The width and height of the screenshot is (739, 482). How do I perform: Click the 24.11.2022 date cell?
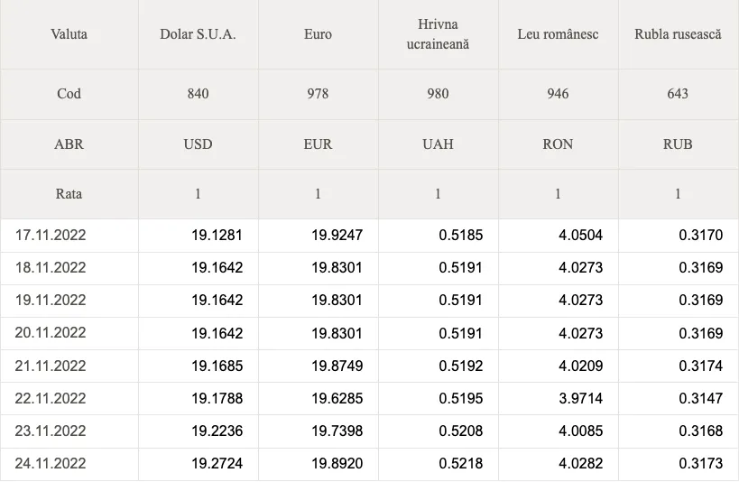pos(69,464)
